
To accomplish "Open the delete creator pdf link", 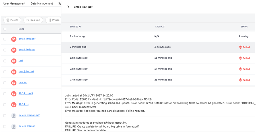I will 29,115.
